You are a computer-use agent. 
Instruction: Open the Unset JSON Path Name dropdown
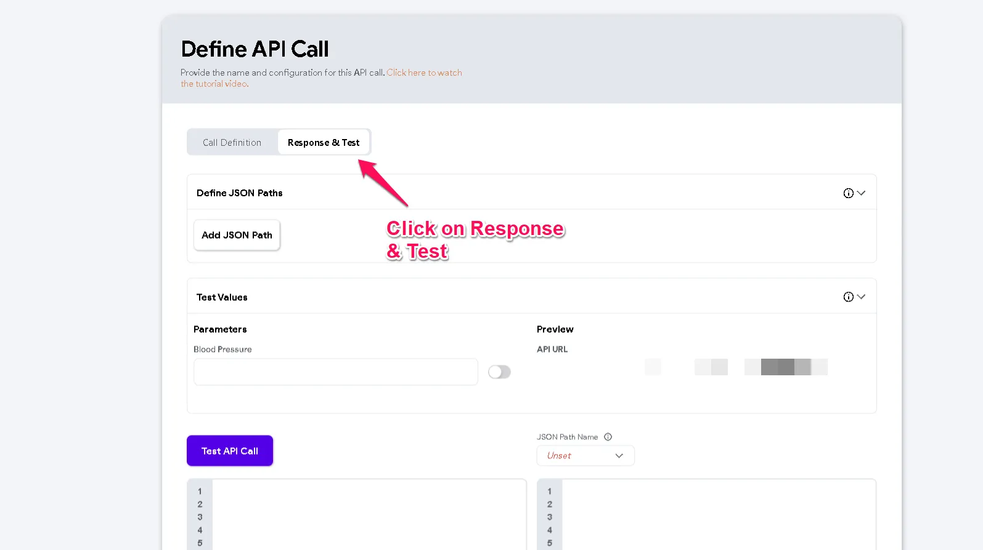point(585,456)
